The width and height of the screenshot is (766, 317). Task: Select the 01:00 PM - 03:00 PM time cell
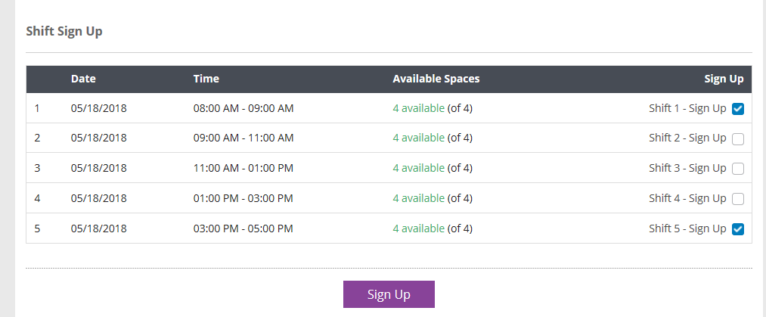tap(243, 199)
